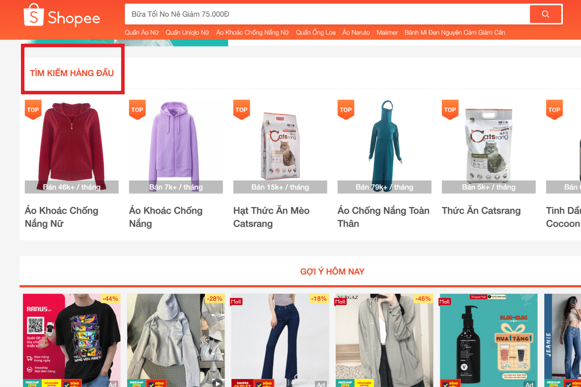Click the Bán 79k+ / tháng label
The width and height of the screenshot is (581, 387).
point(384,187)
